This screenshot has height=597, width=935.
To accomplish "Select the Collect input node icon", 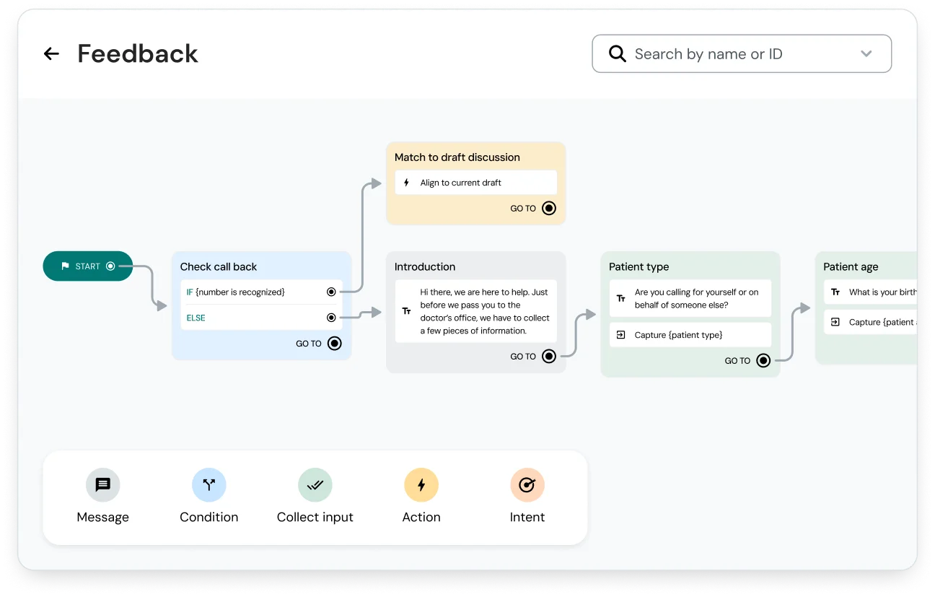I will pyautogui.click(x=315, y=485).
